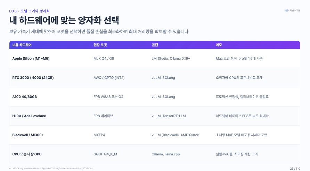Click the '엔진' column header
Screen dimensions: 310x171
[155, 45]
